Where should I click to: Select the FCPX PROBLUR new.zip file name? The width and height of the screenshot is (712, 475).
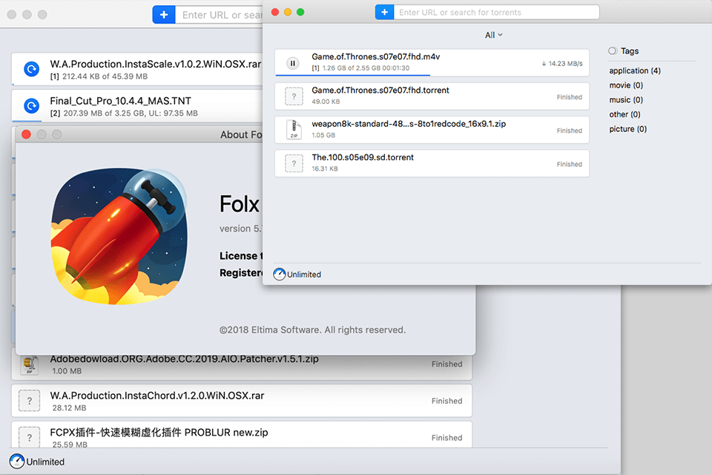pos(159,432)
